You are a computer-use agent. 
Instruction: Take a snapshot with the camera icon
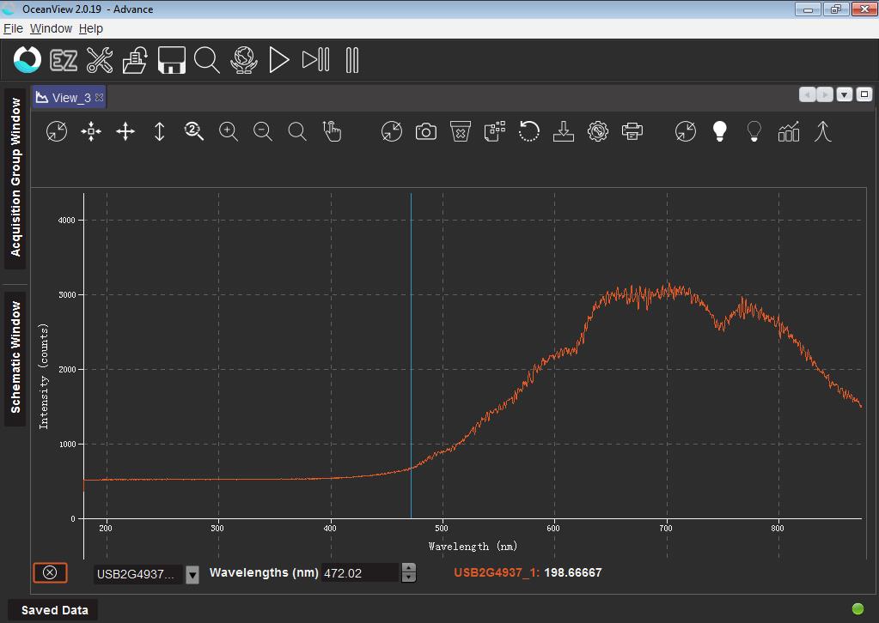coord(425,131)
